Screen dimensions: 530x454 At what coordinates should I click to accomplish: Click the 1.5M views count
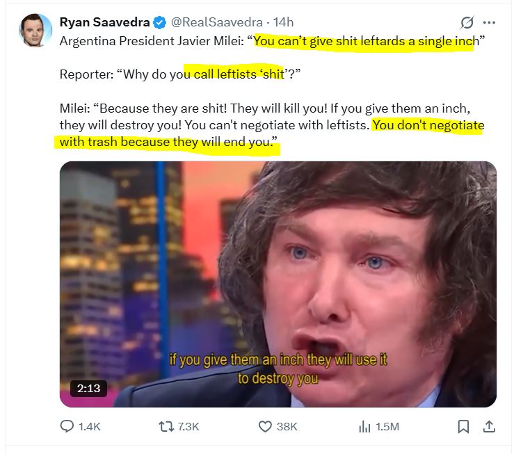387,427
